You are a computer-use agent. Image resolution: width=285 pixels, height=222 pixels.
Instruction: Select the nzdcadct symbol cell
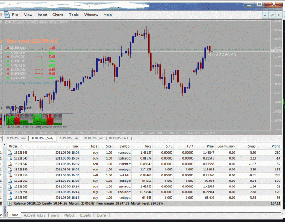point(124,192)
